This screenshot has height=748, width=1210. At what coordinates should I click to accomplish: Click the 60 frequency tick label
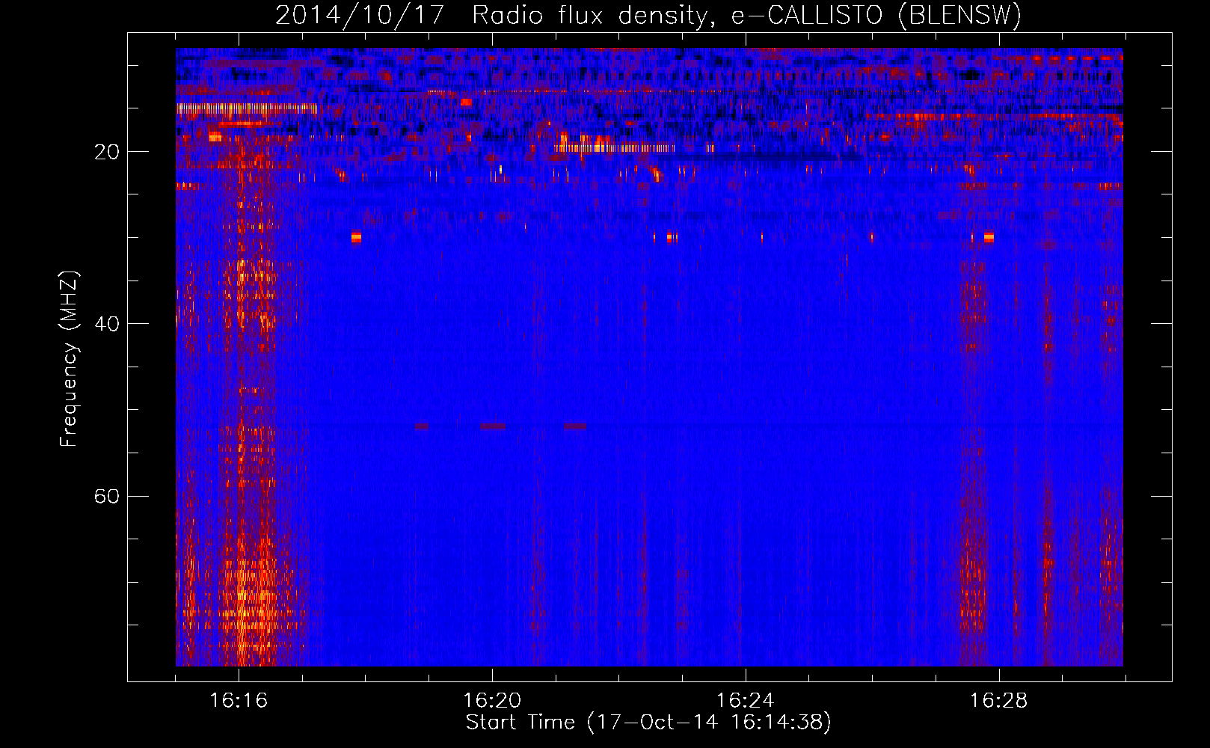[106, 497]
